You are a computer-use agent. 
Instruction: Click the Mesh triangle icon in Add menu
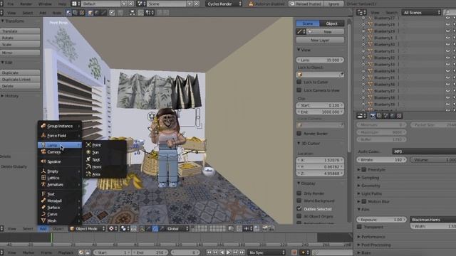coord(43,220)
